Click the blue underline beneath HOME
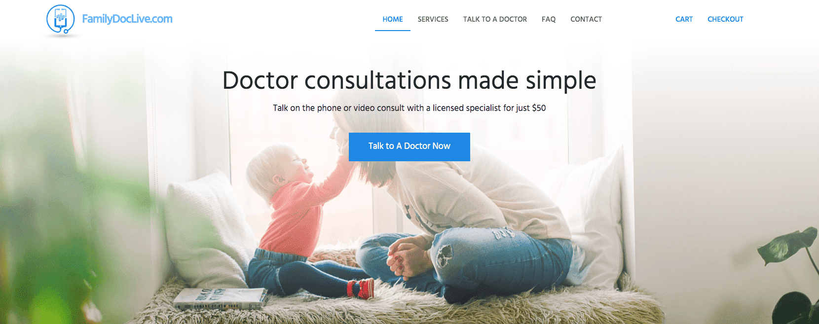The image size is (819, 324). [393, 31]
